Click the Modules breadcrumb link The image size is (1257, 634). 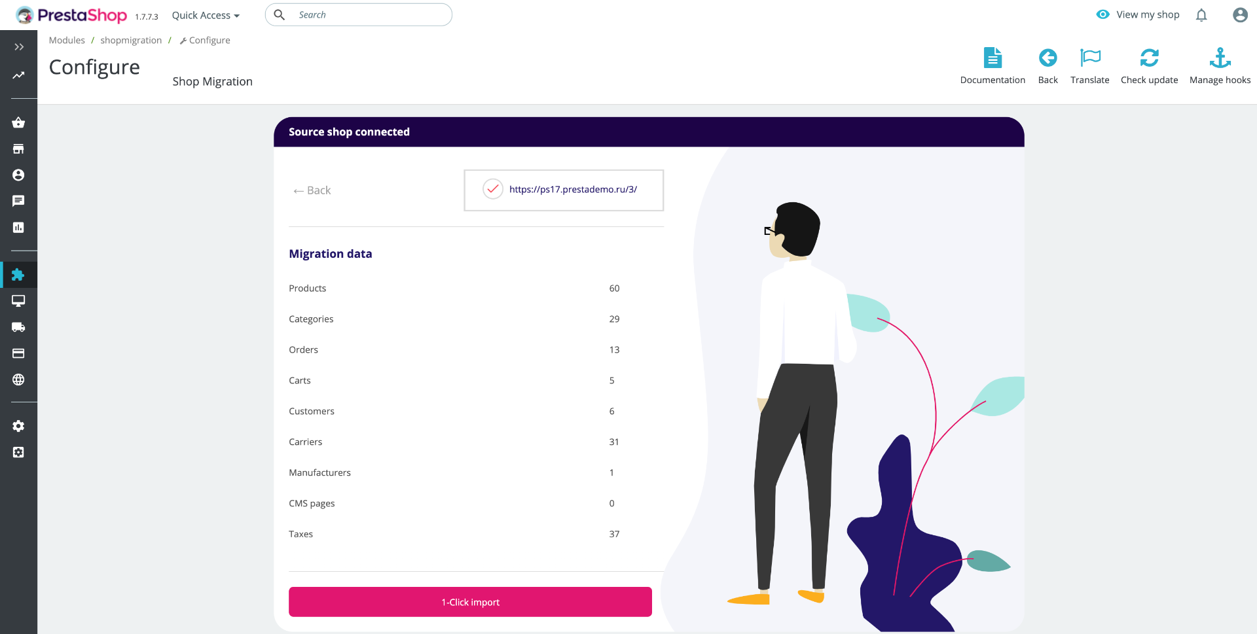[x=67, y=40]
